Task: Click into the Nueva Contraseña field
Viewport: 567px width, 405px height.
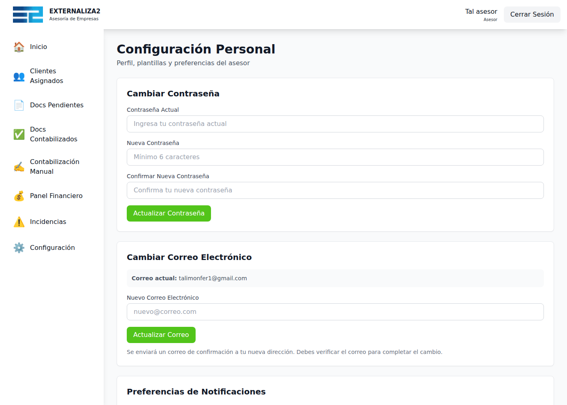Action: 335,157
